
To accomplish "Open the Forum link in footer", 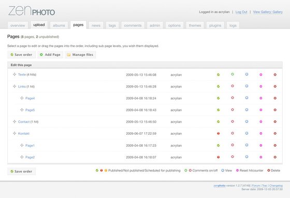I will point(256,186).
